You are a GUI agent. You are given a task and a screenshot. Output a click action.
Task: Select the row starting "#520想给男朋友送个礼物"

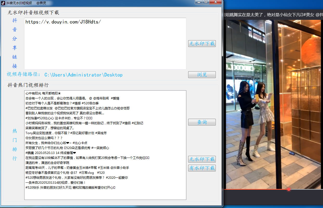click(105, 177)
